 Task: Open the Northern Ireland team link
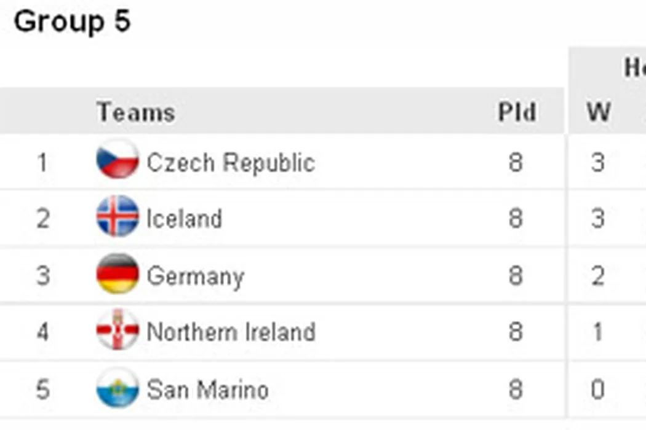pos(231,332)
